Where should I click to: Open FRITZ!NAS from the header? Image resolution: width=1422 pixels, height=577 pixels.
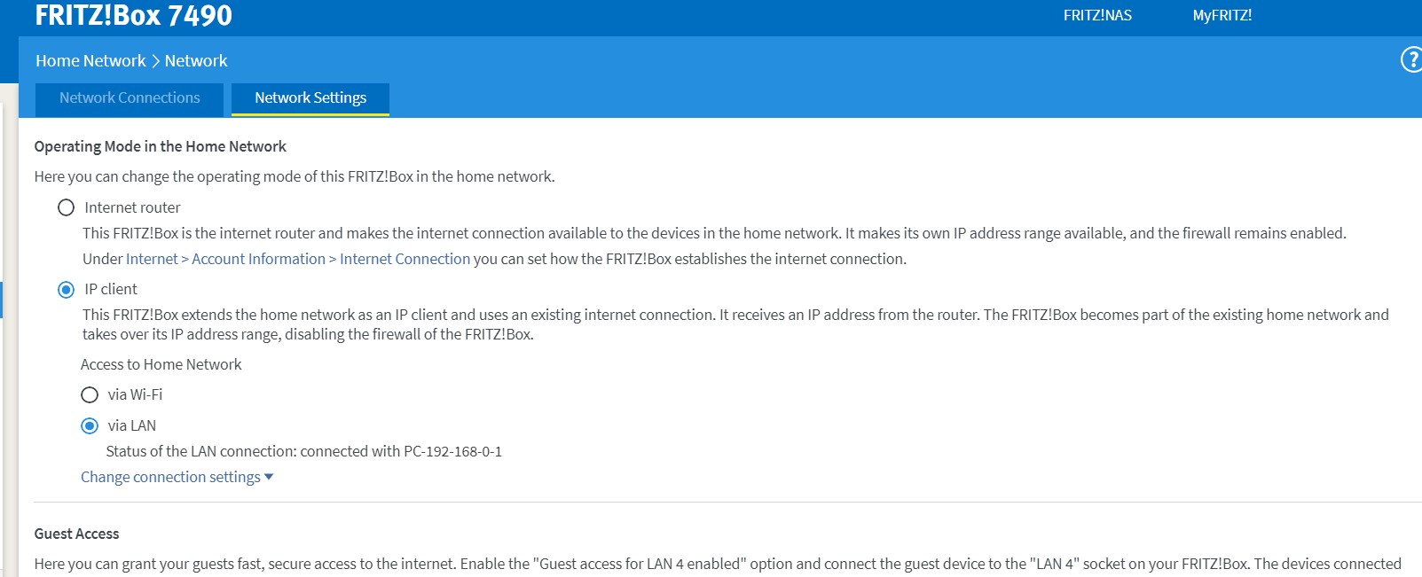click(1097, 15)
